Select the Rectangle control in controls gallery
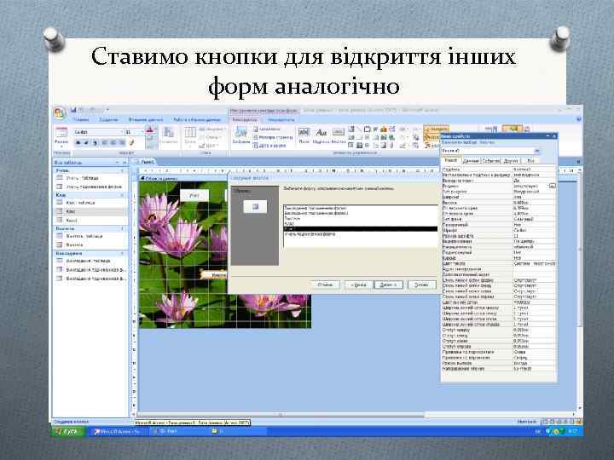Viewport: 614px width, 460px height. 368,129
